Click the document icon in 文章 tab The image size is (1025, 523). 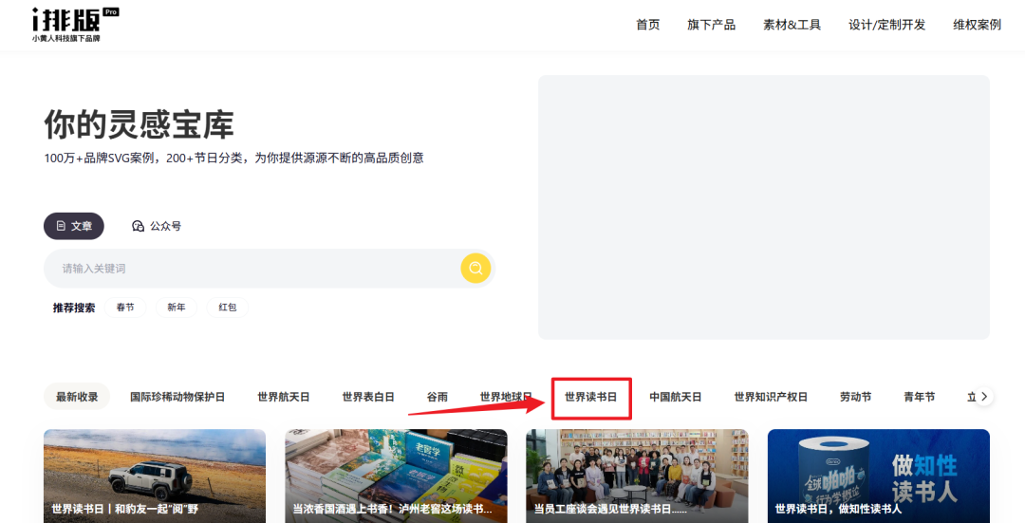tap(61, 226)
